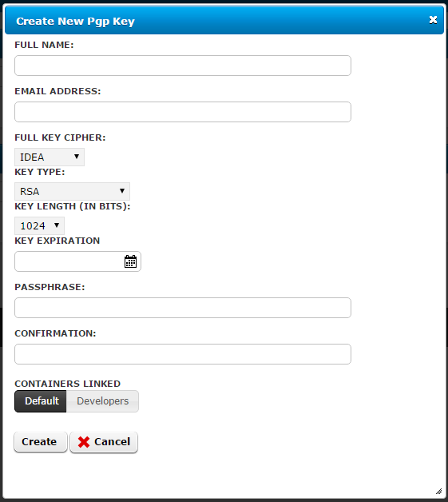
Task: Open the calendar date picker icon
Action: click(130, 261)
